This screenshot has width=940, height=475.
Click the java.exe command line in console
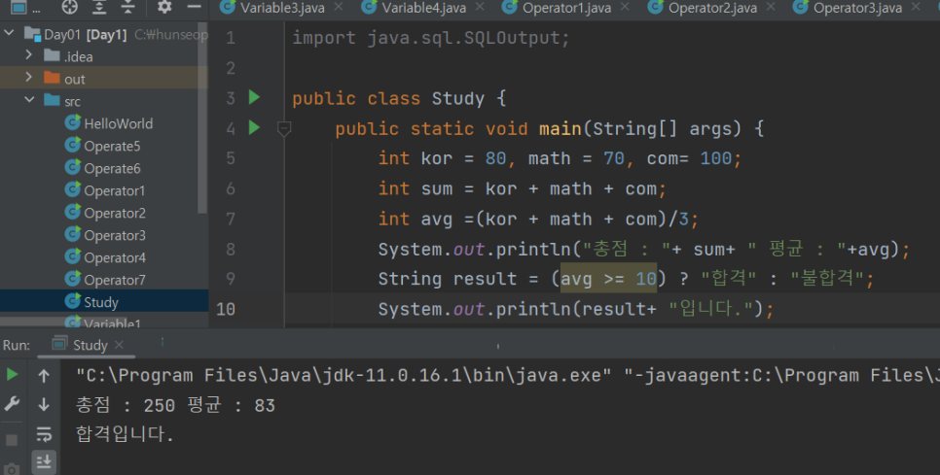[507, 375]
